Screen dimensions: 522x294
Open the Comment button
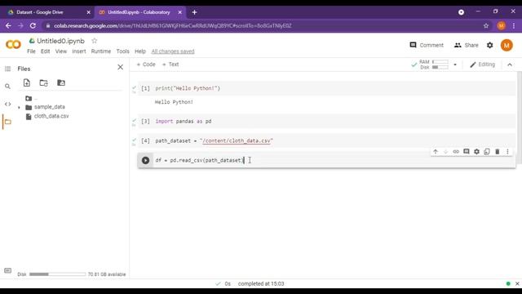click(x=427, y=45)
